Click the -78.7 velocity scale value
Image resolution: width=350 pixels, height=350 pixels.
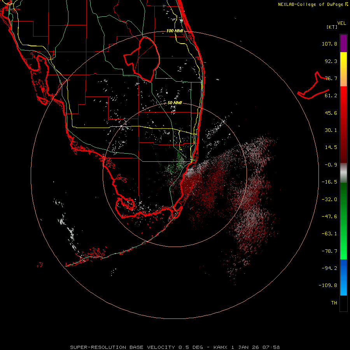tap(329, 251)
